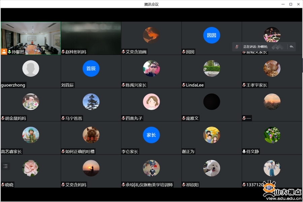303x202 pixels.
Task: Click the muted mic icon beside 四喜丸子
Action: (x=124, y=118)
